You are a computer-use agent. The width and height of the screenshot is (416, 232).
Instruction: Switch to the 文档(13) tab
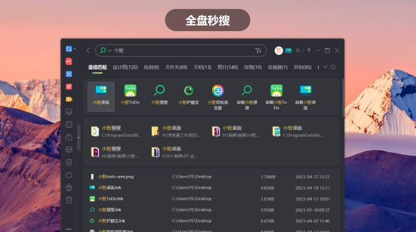pos(202,67)
